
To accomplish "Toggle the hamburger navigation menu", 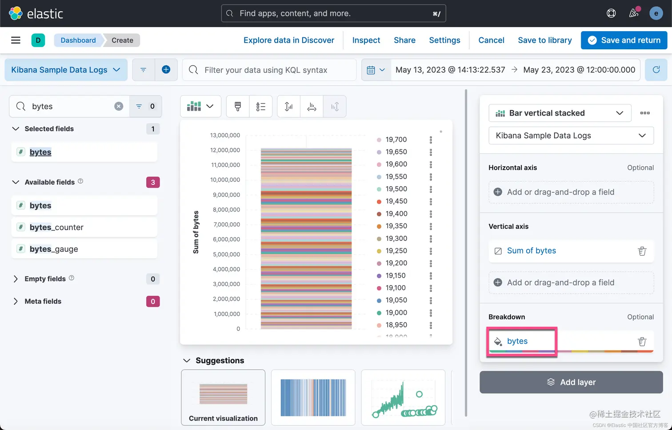I will [16, 40].
